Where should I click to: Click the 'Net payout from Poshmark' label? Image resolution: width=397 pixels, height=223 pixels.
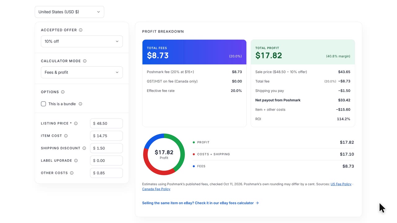(278, 100)
